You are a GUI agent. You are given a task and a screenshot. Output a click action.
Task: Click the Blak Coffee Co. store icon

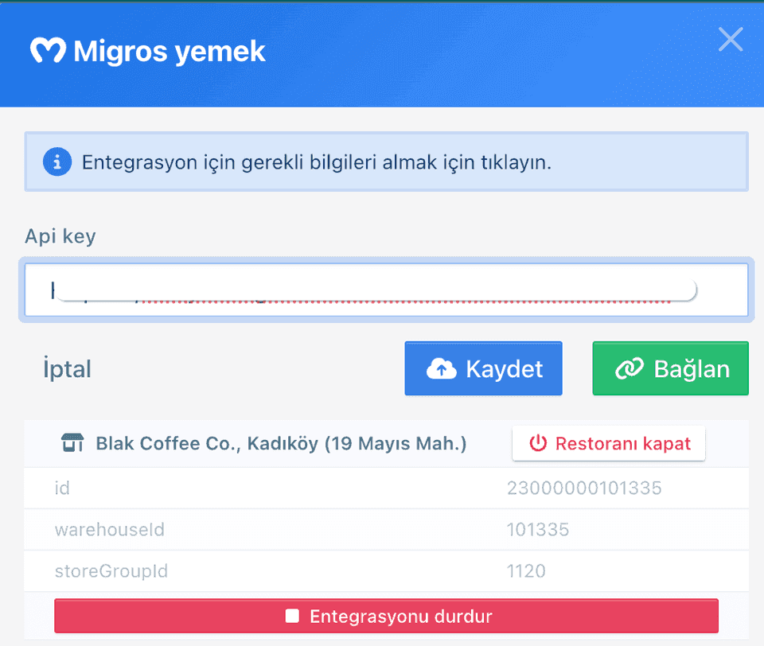pyautogui.click(x=72, y=443)
